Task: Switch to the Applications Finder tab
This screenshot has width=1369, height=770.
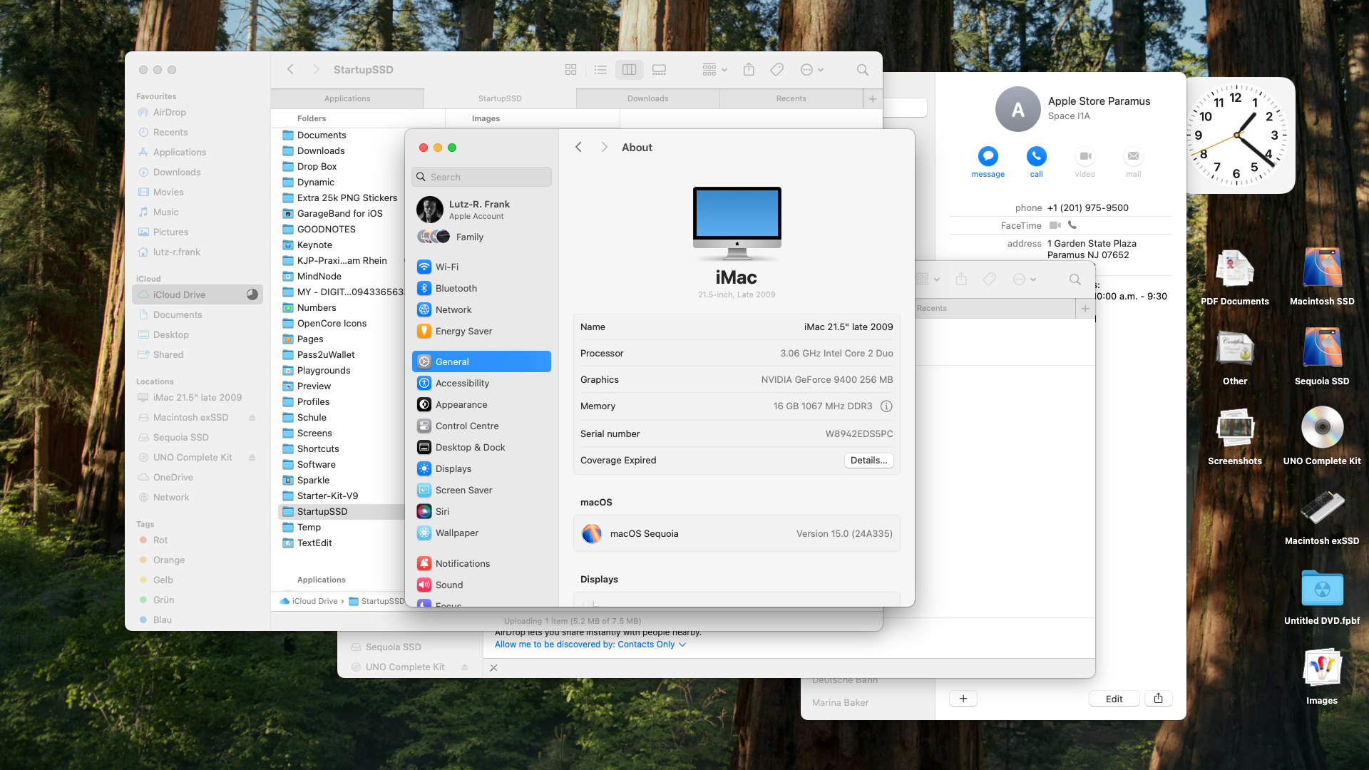Action: click(x=347, y=98)
